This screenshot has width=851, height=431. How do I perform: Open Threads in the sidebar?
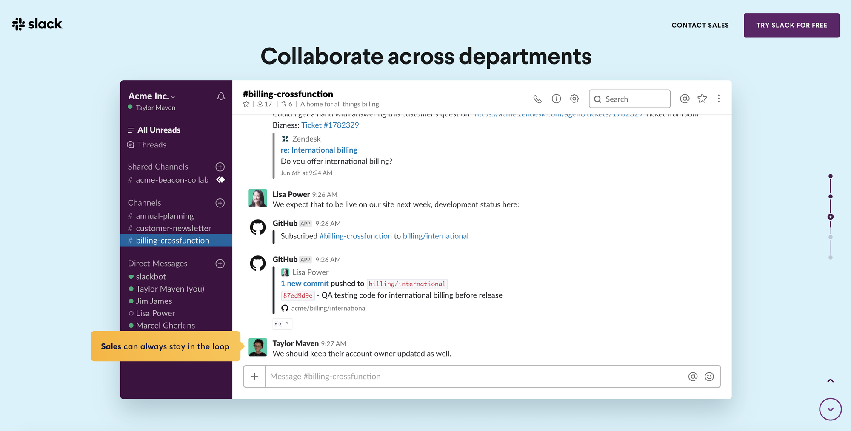tap(147, 145)
